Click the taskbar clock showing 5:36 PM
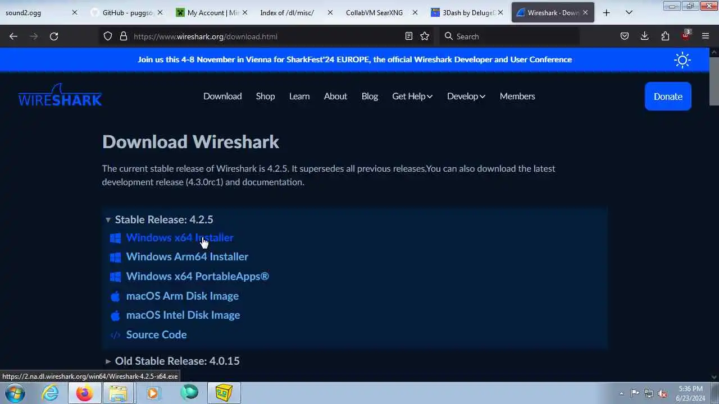Viewport: 719px width, 404px height. coord(690,393)
